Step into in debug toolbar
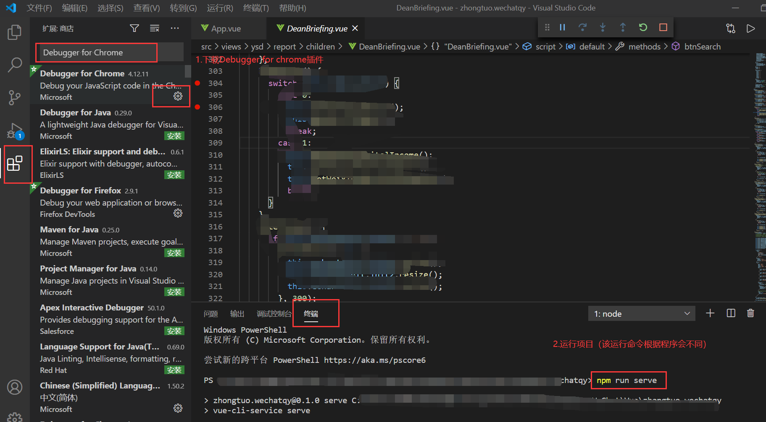 pos(603,27)
